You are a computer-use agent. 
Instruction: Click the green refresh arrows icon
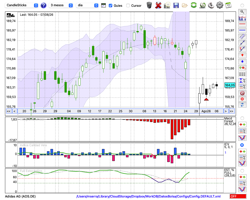point(193,5)
